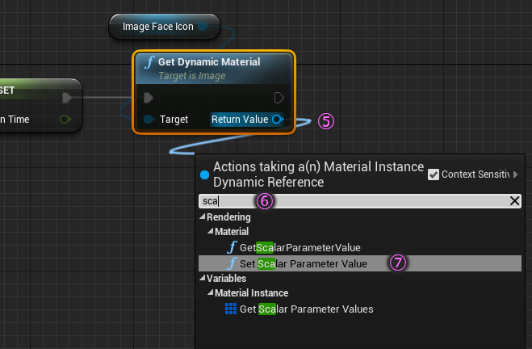This screenshot has width=532, height=349.
Task: Select the Image Face Icon variable node
Action: tap(157, 27)
